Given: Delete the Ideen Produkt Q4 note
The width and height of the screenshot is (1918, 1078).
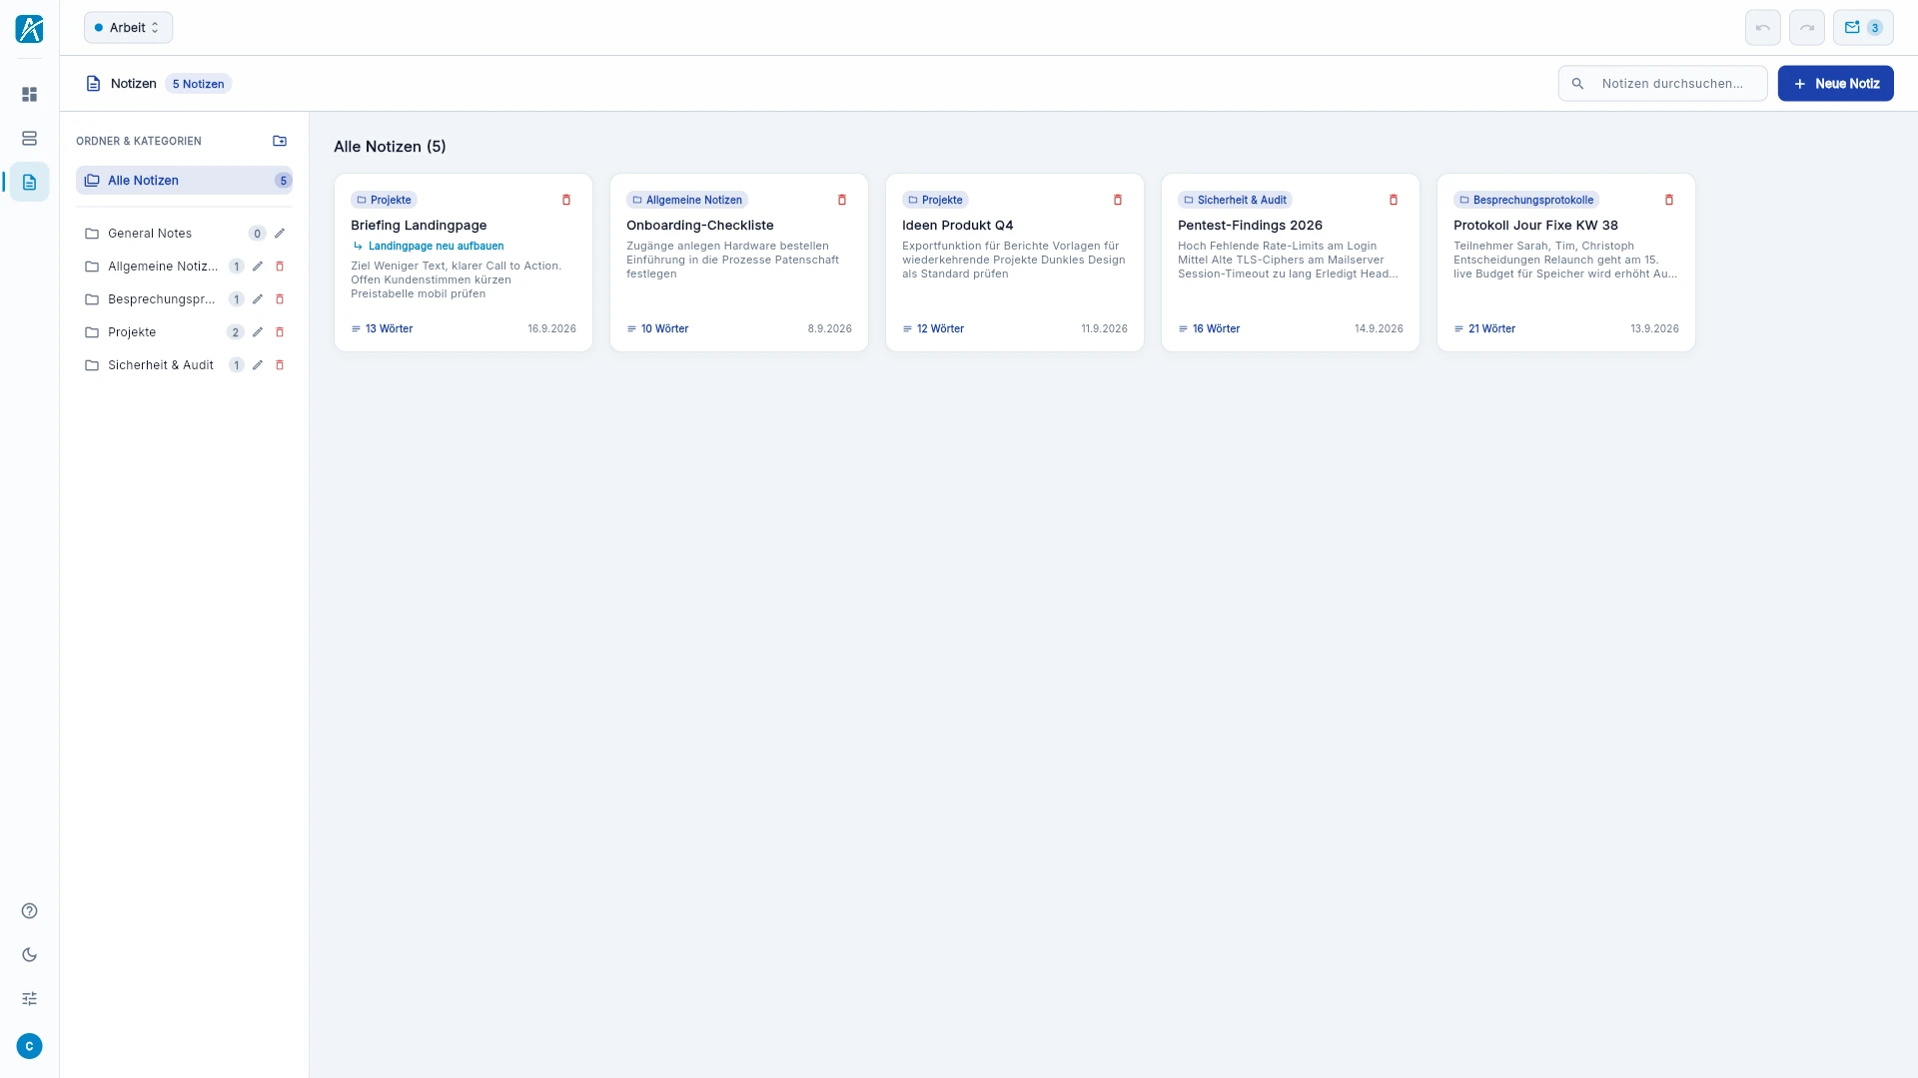Looking at the screenshot, I should coord(1118,200).
